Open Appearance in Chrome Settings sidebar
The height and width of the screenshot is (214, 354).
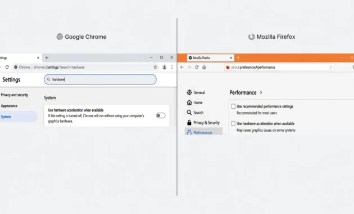point(9,106)
